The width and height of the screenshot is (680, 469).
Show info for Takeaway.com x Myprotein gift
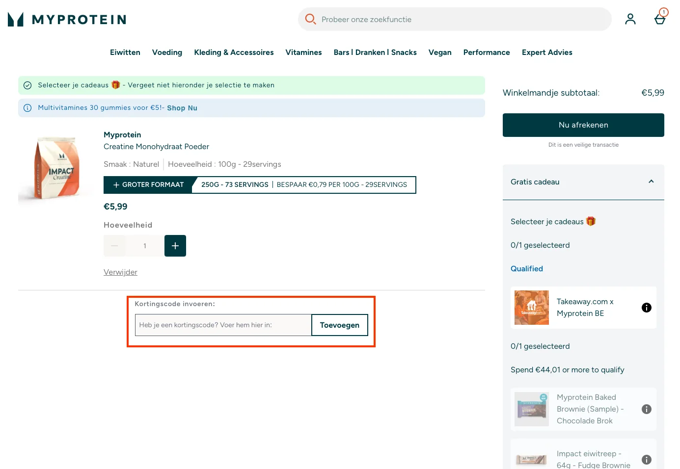click(646, 308)
